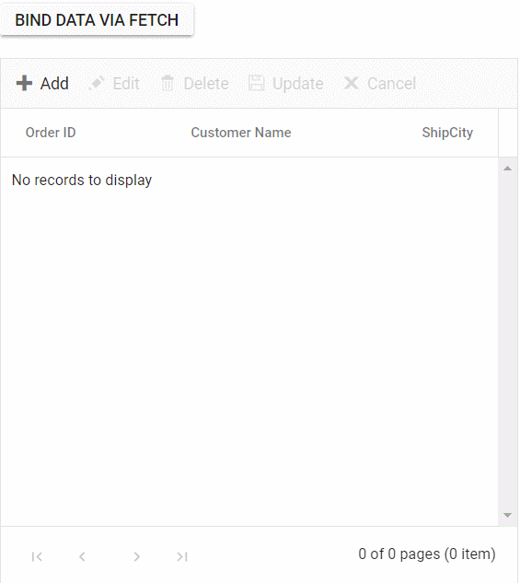
Task: Sort by Customer Name column header
Action: coord(241,133)
